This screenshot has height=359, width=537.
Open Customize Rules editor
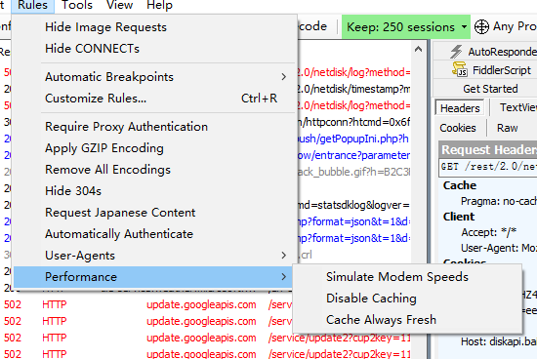154,99
